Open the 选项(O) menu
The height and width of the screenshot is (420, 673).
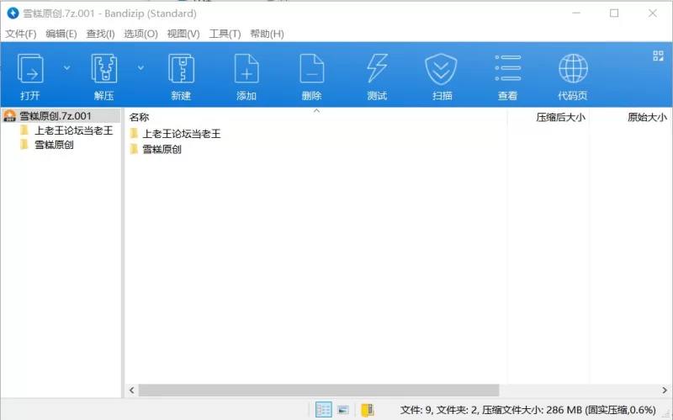(140, 34)
